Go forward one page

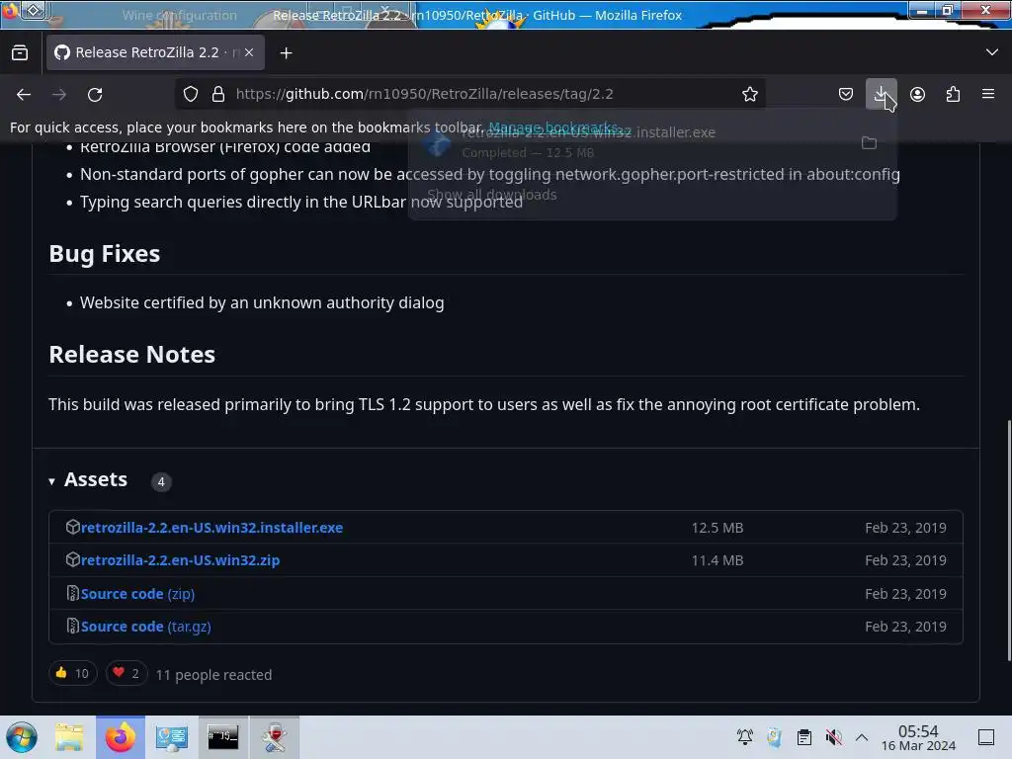(x=59, y=94)
